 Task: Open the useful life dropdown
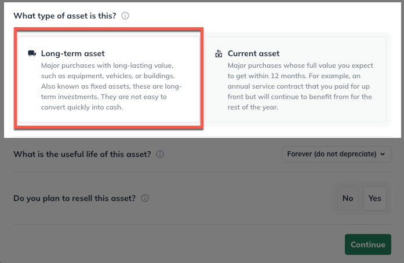(x=336, y=154)
